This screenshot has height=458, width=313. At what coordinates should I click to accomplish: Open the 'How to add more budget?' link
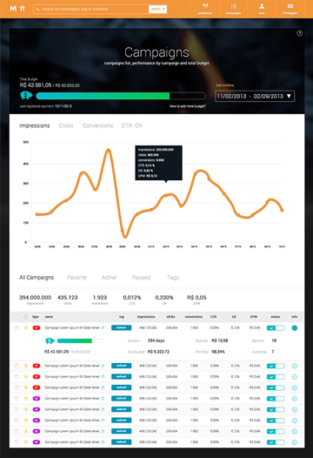tap(188, 106)
